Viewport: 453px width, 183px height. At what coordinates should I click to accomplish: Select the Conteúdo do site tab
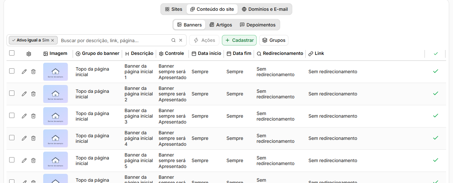click(x=212, y=9)
